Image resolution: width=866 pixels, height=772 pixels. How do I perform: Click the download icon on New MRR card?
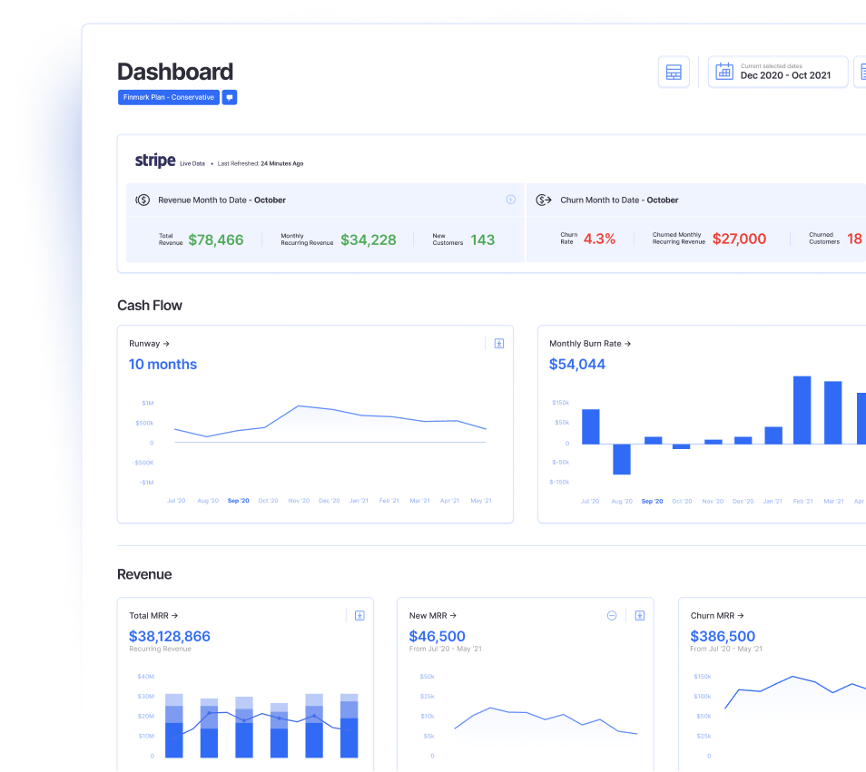pos(639,615)
